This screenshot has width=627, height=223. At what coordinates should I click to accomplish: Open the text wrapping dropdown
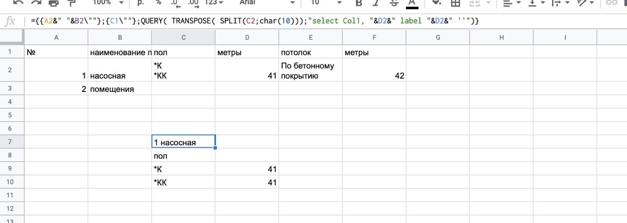tap(561, 3)
